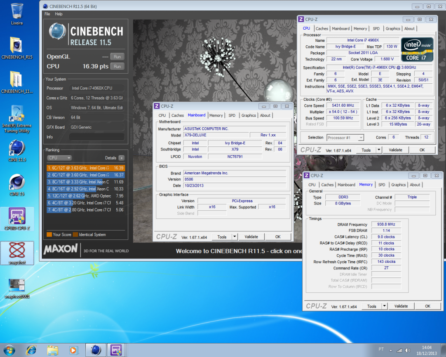This screenshot has height=357, width=446.
Task: Click the Show desktop strip at the taskbar end
Action: [x=444, y=350]
